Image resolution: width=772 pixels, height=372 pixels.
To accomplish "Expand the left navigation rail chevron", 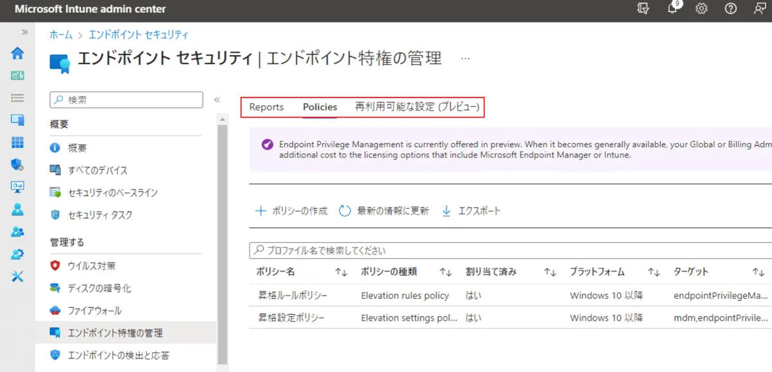I will (x=25, y=31).
